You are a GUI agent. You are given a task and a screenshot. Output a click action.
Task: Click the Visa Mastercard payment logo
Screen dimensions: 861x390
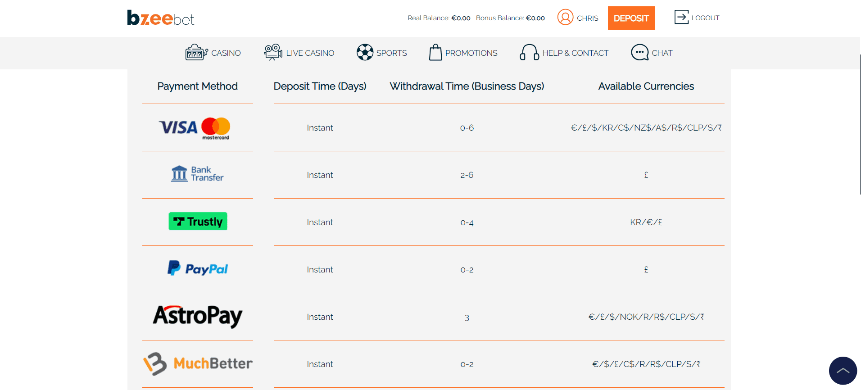195,128
